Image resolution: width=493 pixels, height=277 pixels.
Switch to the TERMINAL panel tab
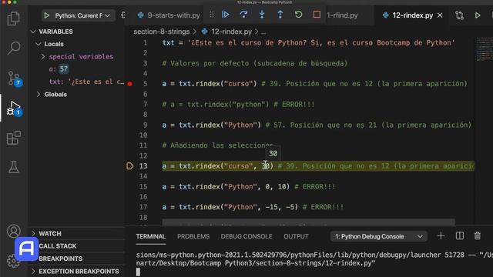(x=151, y=236)
